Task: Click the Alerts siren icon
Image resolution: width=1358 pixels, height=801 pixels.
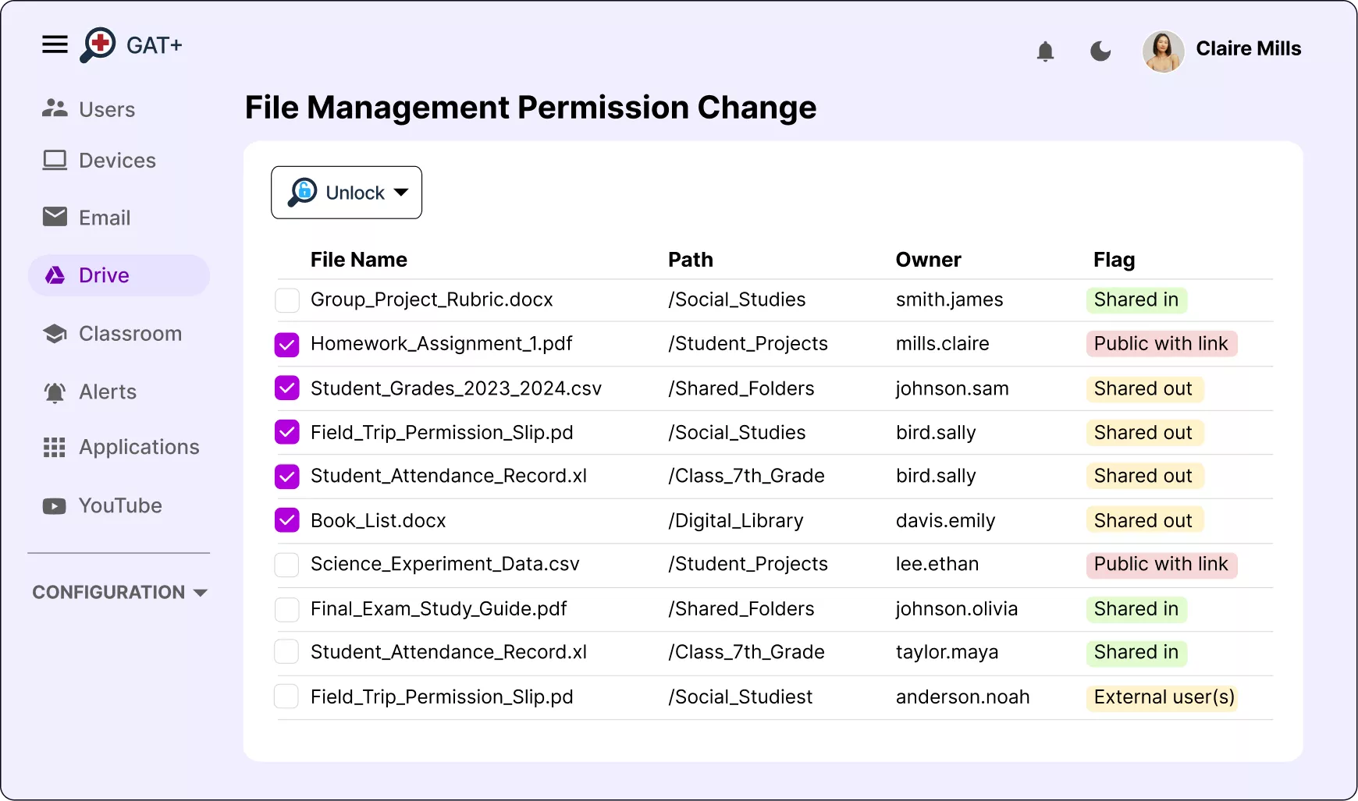Action: [55, 392]
